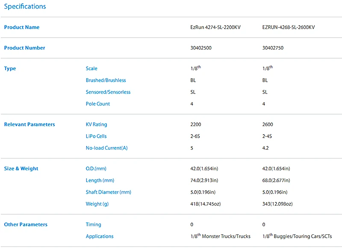The height and width of the screenshot is (248, 342).
Task: Click the Sensored/Sensorless label
Action: [108, 92]
